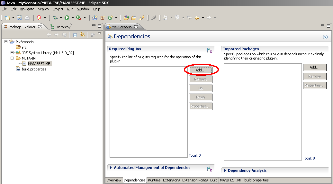
Task: Switch to the Build editor tab
Action: click(214, 180)
